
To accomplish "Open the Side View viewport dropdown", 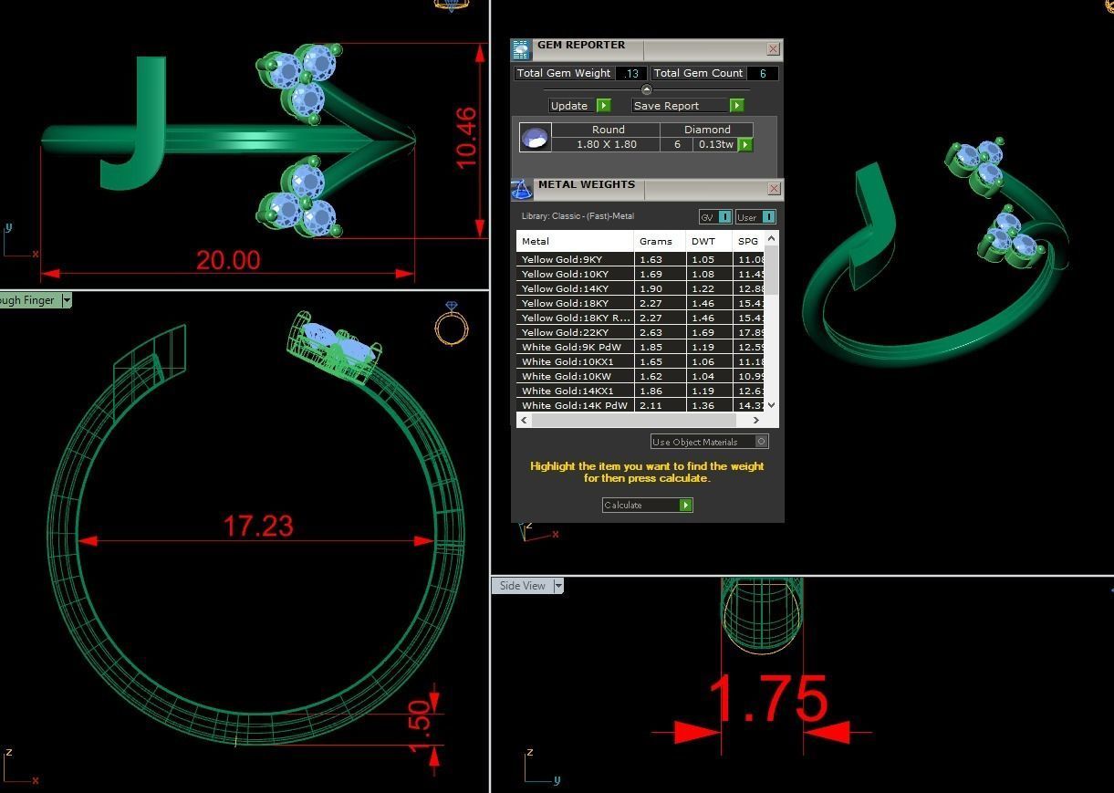I will click(x=558, y=586).
